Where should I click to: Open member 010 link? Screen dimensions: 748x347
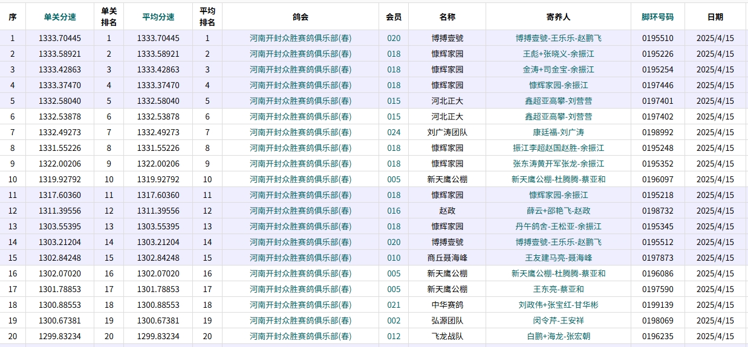394,258
